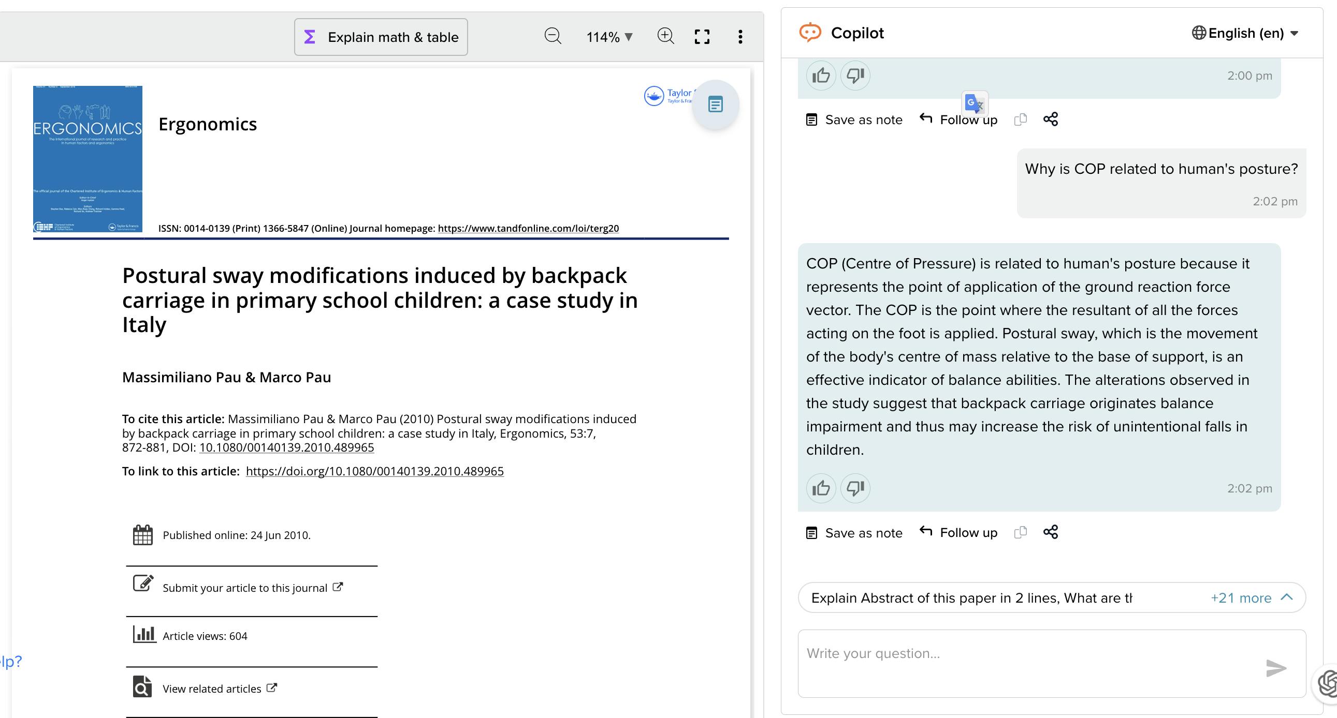Click the Explain math & table button
The width and height of the screenshot is (1337, 718).
click(x=381, y=37)
